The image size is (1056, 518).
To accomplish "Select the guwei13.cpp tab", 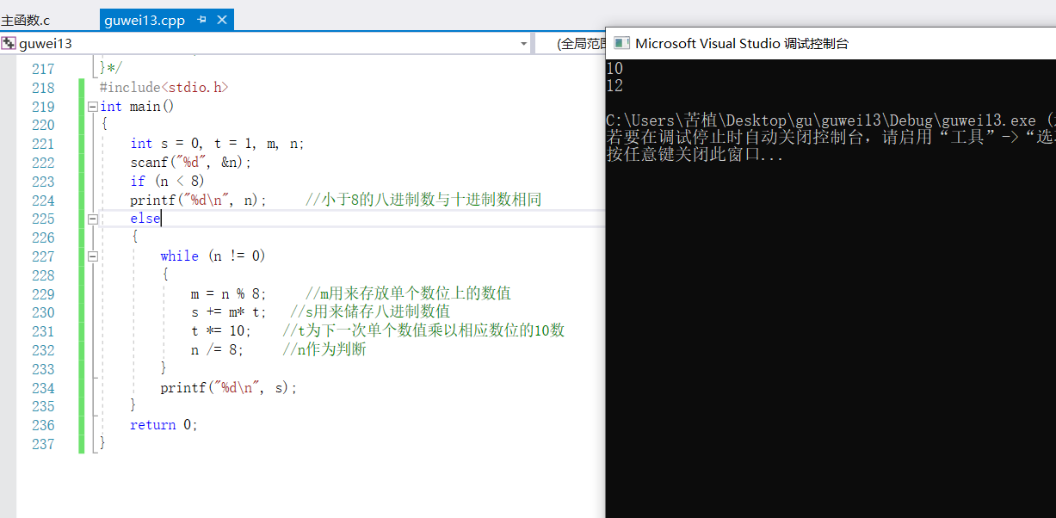I will point(145,20).
